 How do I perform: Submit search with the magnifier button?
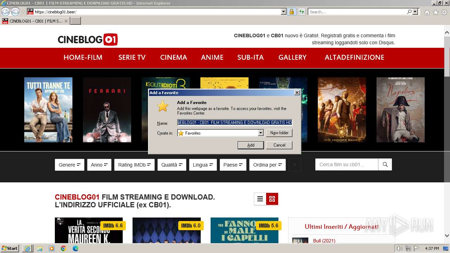[x=385, y=164]
